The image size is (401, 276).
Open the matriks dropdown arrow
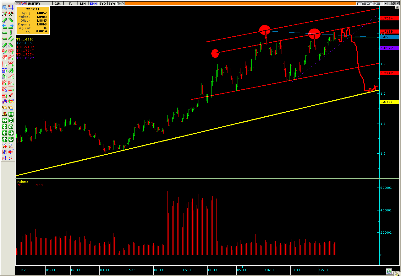(x=386, y=3)
